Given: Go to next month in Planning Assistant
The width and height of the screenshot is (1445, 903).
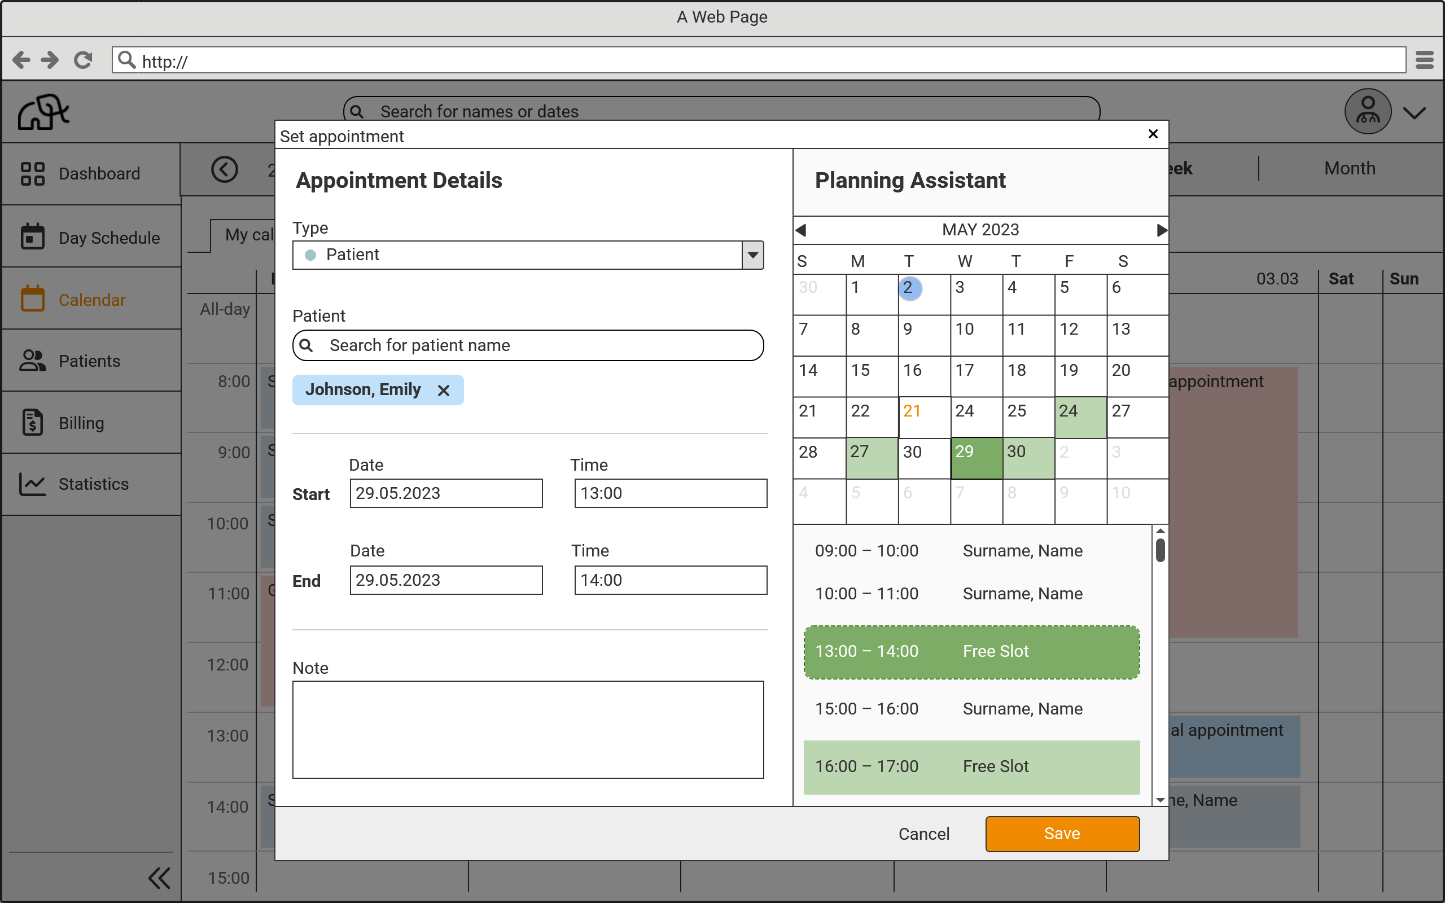Looking at the screenshot, I should [x=1160, y=229].
